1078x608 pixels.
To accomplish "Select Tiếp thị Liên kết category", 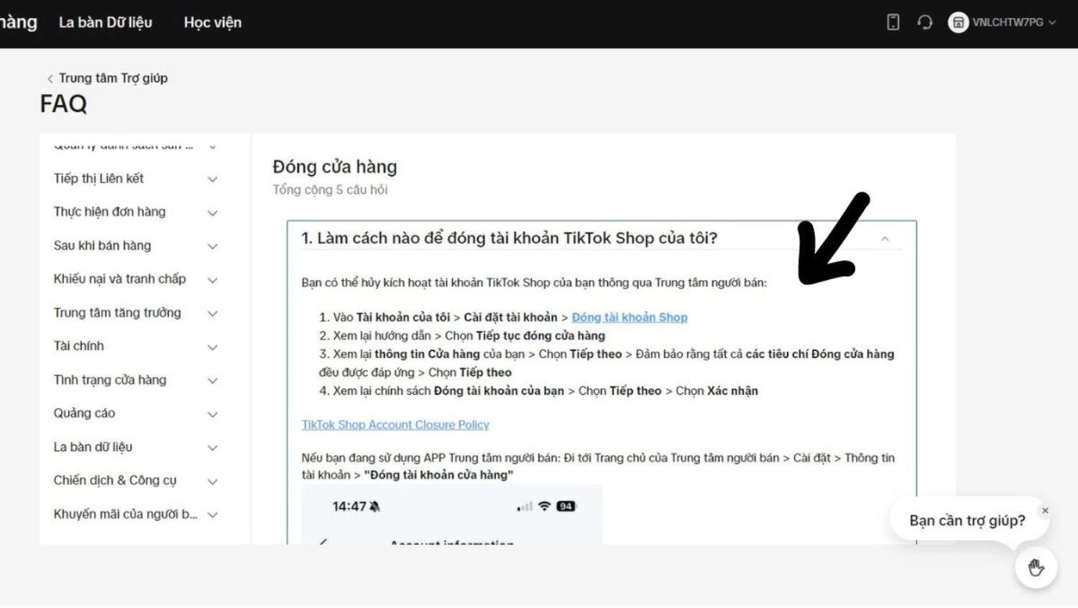I will coord(98,178).
